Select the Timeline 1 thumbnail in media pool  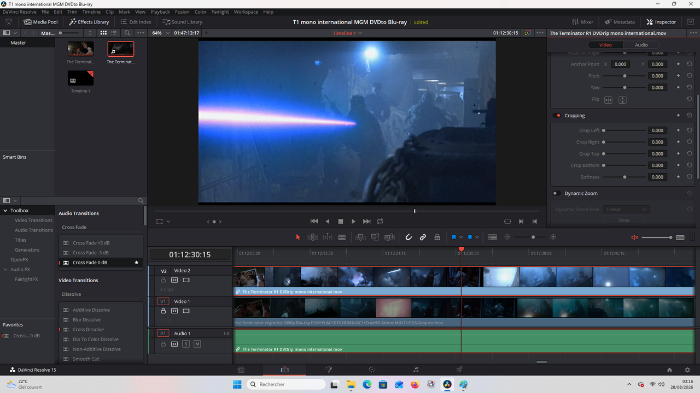[80, 78]
